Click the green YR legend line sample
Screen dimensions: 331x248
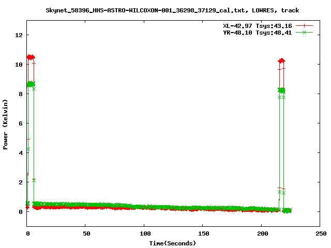point(304,32)
